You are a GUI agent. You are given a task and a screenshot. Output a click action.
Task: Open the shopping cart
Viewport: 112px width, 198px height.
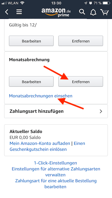pos(105,12)
